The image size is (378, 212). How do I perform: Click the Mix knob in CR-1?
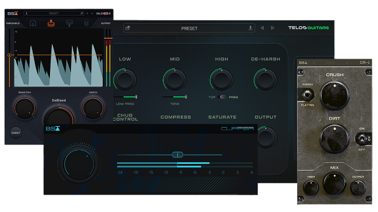coord(334,183)
